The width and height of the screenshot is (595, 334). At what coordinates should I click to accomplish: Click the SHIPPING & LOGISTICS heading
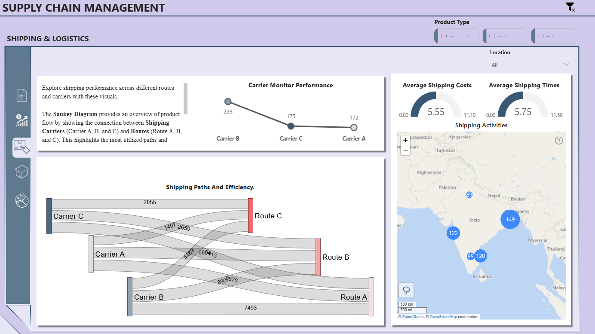tap(48, 39)
